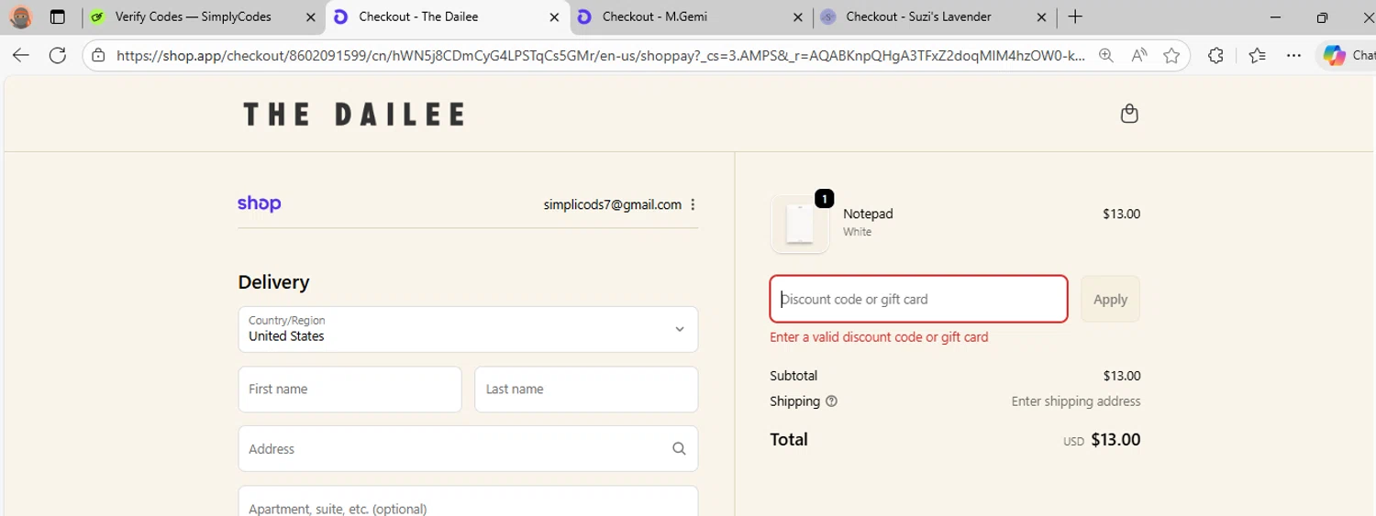
Task: Close the Verify Codes — SimplyCodes tab
Action: coord(310,16)
